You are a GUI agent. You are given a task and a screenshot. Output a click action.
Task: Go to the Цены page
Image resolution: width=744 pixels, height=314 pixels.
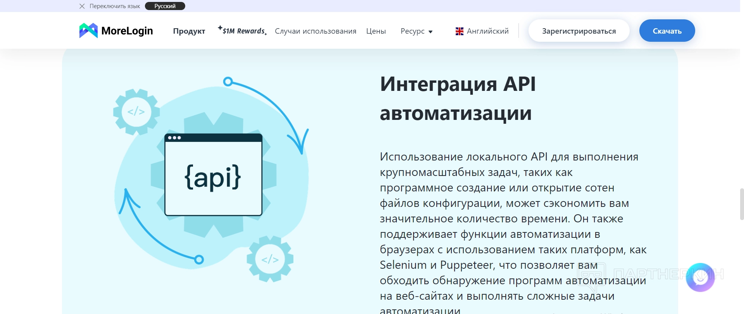[x=376, y=31]
